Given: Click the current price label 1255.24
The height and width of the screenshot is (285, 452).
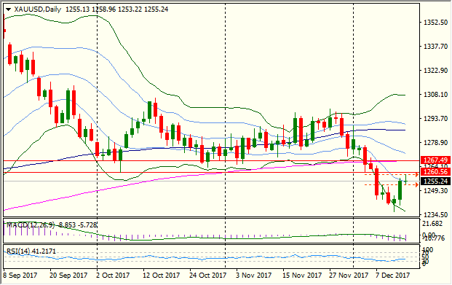Looking at the screenshot, I should click(x=435, y=181).
